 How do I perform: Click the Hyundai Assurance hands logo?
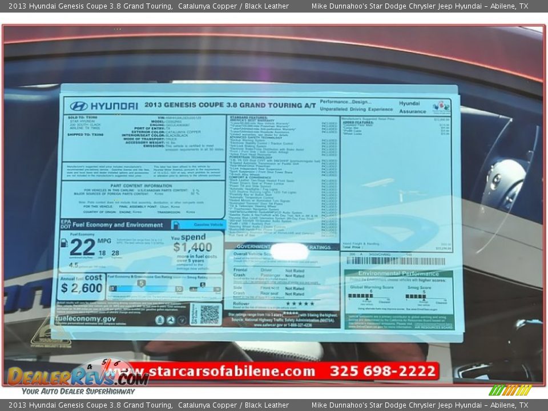[441, 106]
